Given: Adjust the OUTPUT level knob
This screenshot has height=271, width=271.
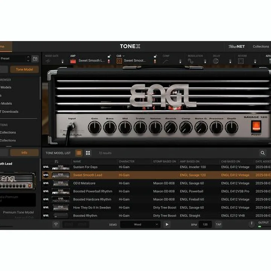Looking at the screenshot, I should click(252, 224).
